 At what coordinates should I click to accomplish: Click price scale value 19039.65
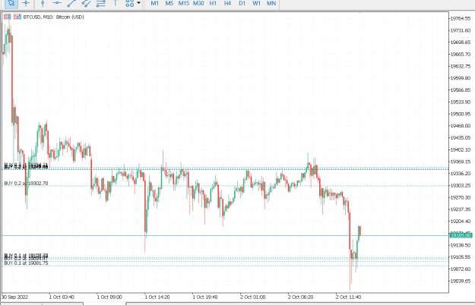[x=461, y=281]
